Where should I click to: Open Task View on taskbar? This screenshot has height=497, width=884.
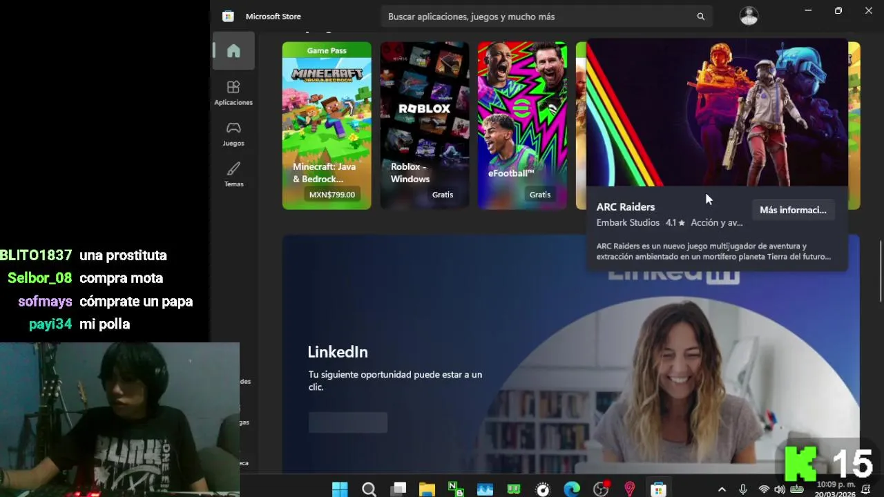pos(398,489)
